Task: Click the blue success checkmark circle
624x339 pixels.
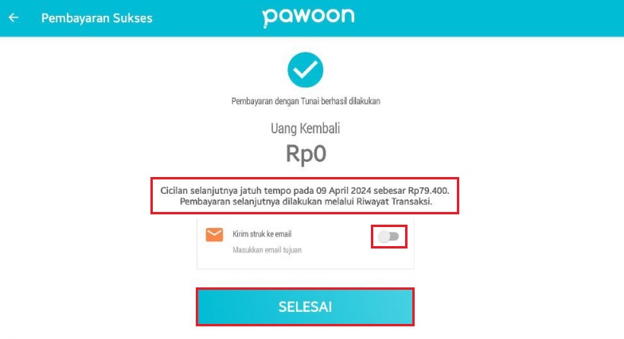Action: pos(306,70)
